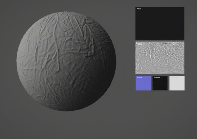Click the "Normal" text label

(x=139, y=78)
